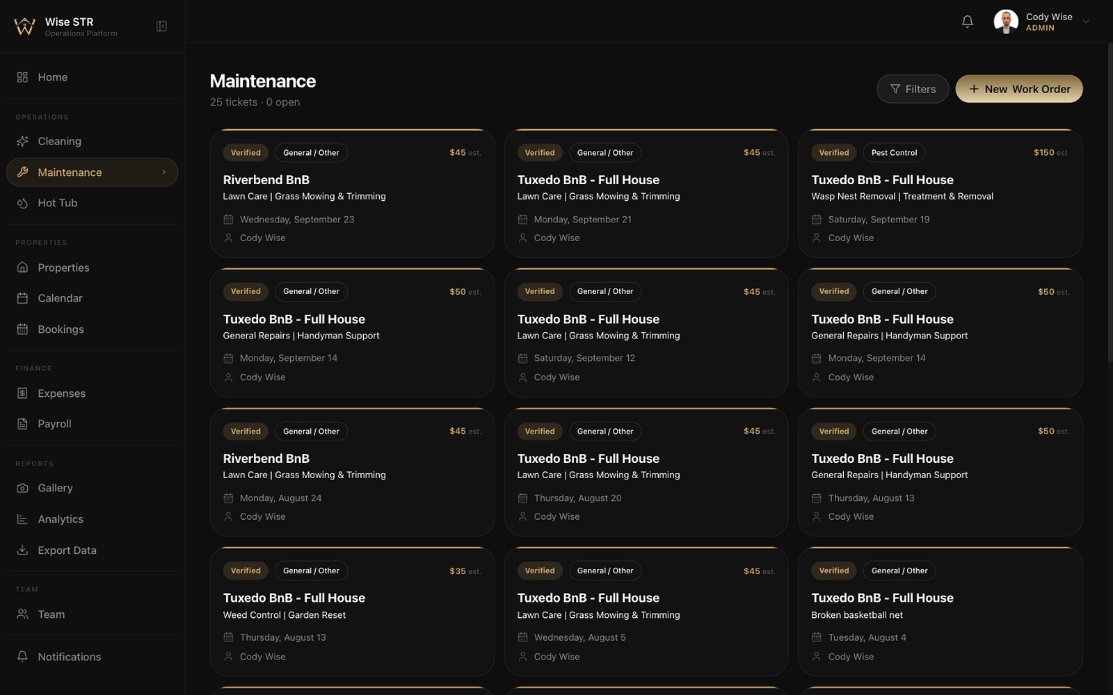The image size is (1113, 695).
Task: Select the Maintenance menu item
Action: (92, 172)
